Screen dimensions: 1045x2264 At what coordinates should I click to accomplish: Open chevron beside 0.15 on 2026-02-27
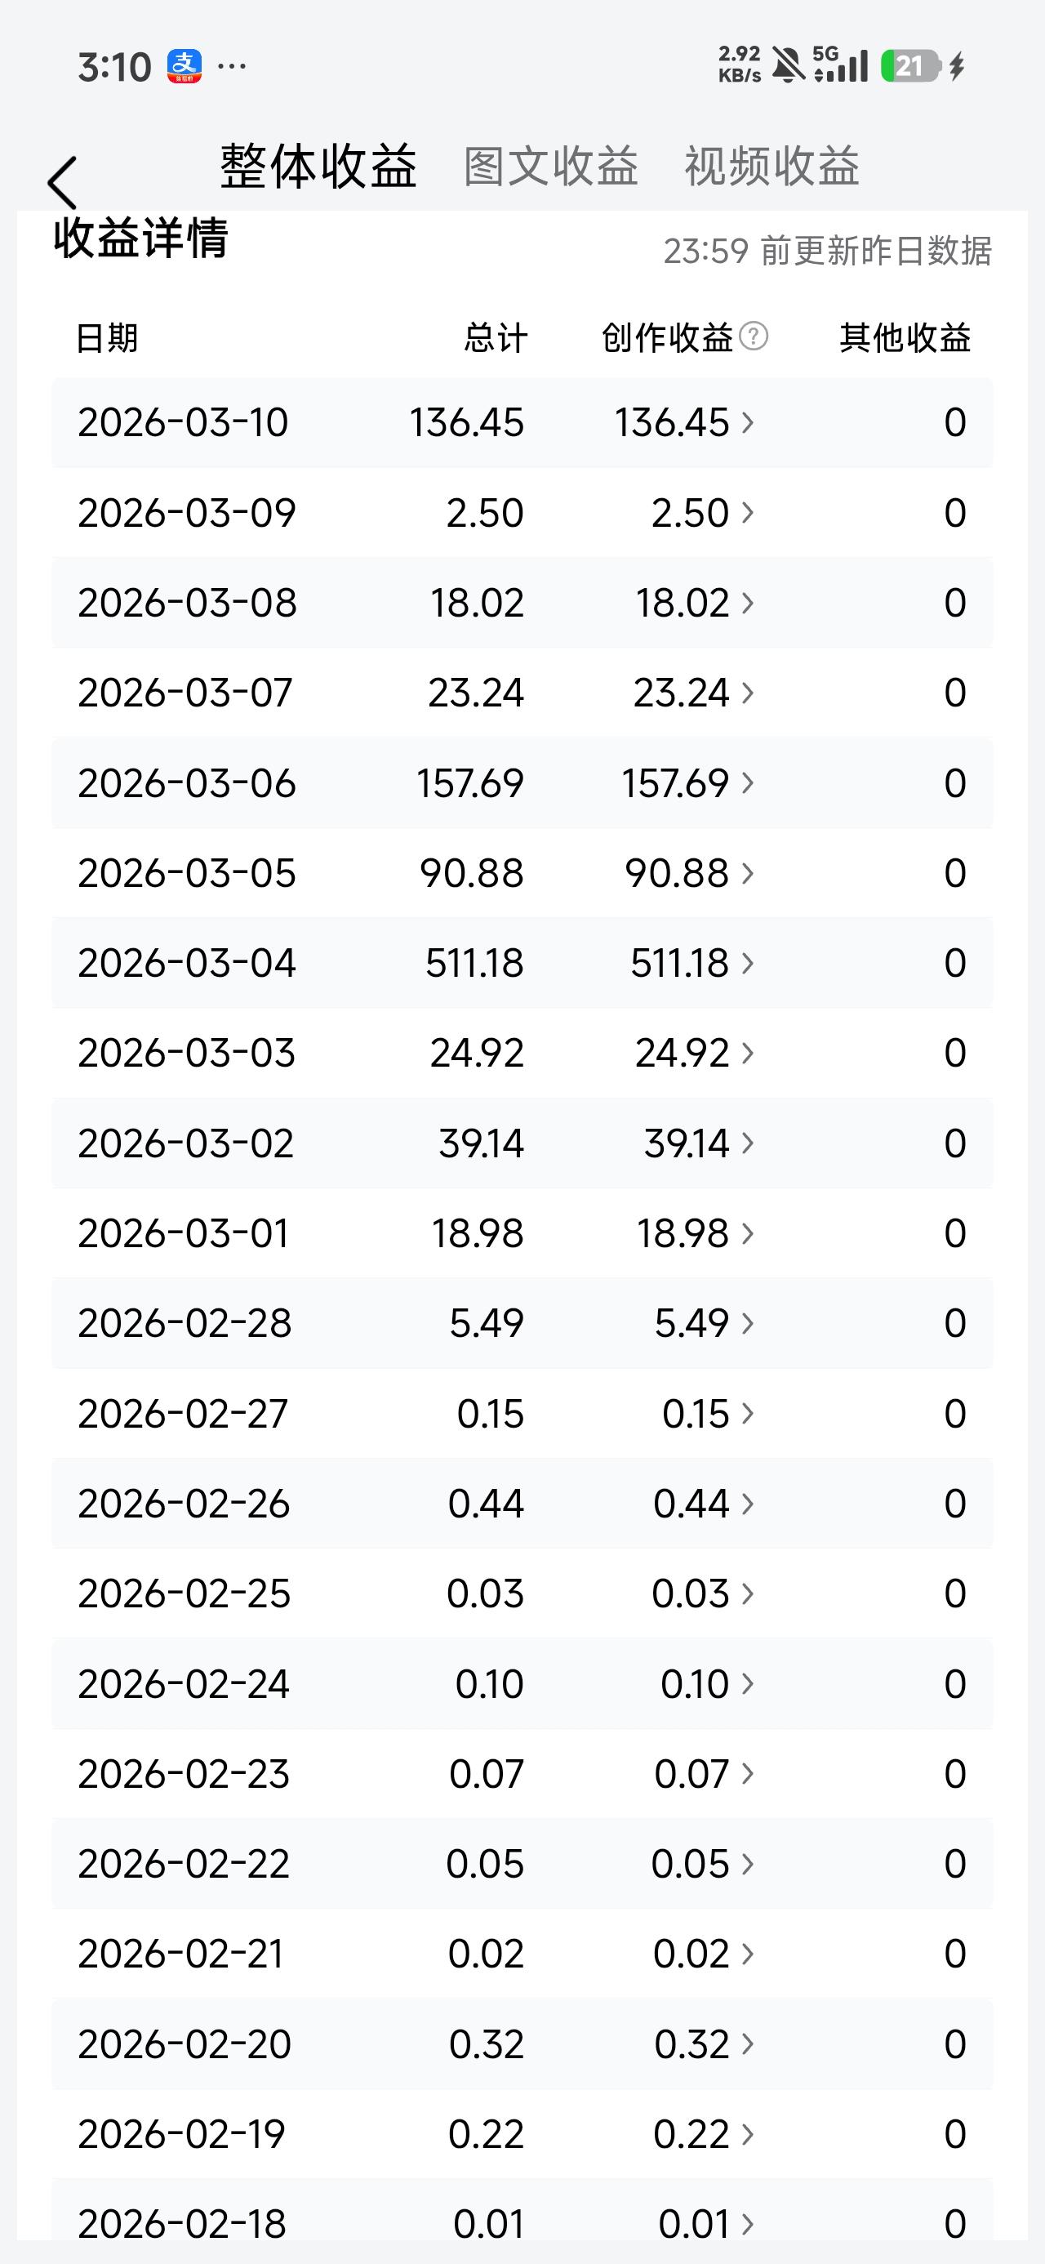point(748,1414)
